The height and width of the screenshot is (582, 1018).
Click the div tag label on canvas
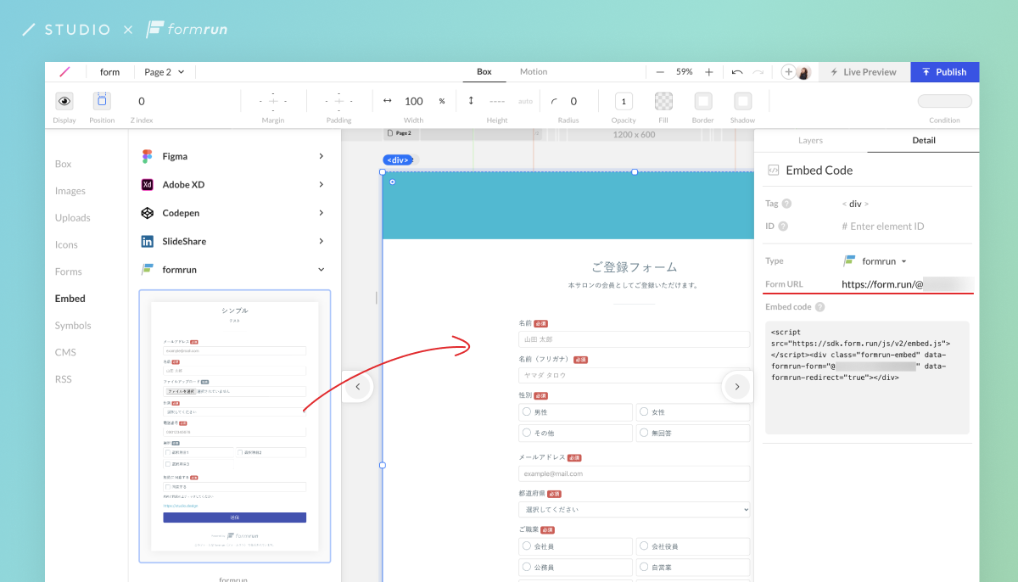coord(398,159)
